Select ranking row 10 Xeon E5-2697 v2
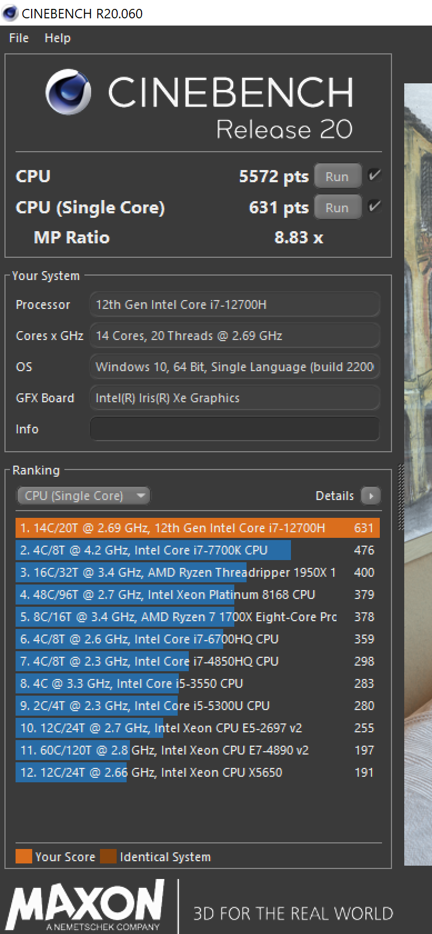This screenshot has height=934, width=432. [198, 728]
